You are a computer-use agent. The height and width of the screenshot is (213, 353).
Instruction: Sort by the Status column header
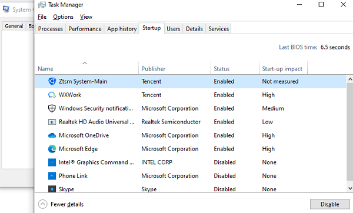[x=235, y=68]
